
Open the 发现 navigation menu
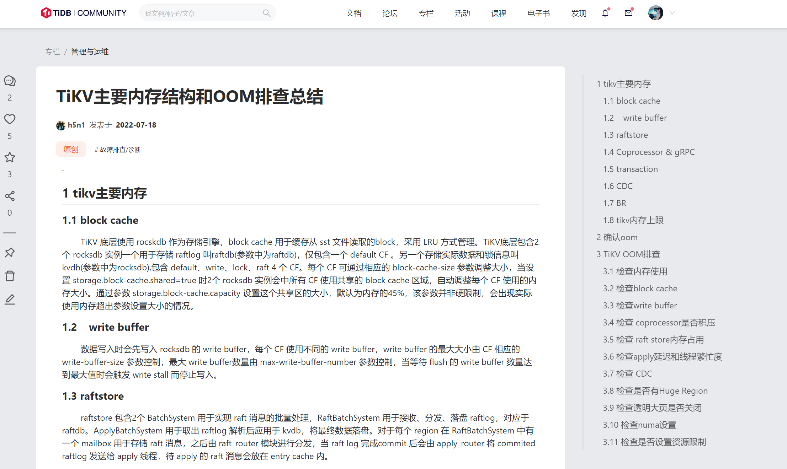click(578, 13)
